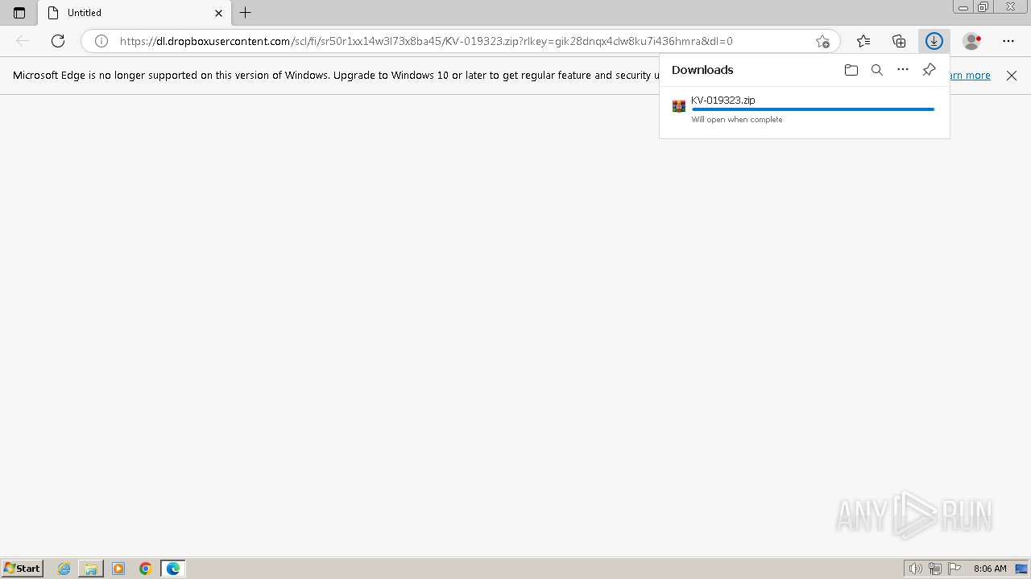Open Edge Settings and more menu

click(x=1008, y=41)
